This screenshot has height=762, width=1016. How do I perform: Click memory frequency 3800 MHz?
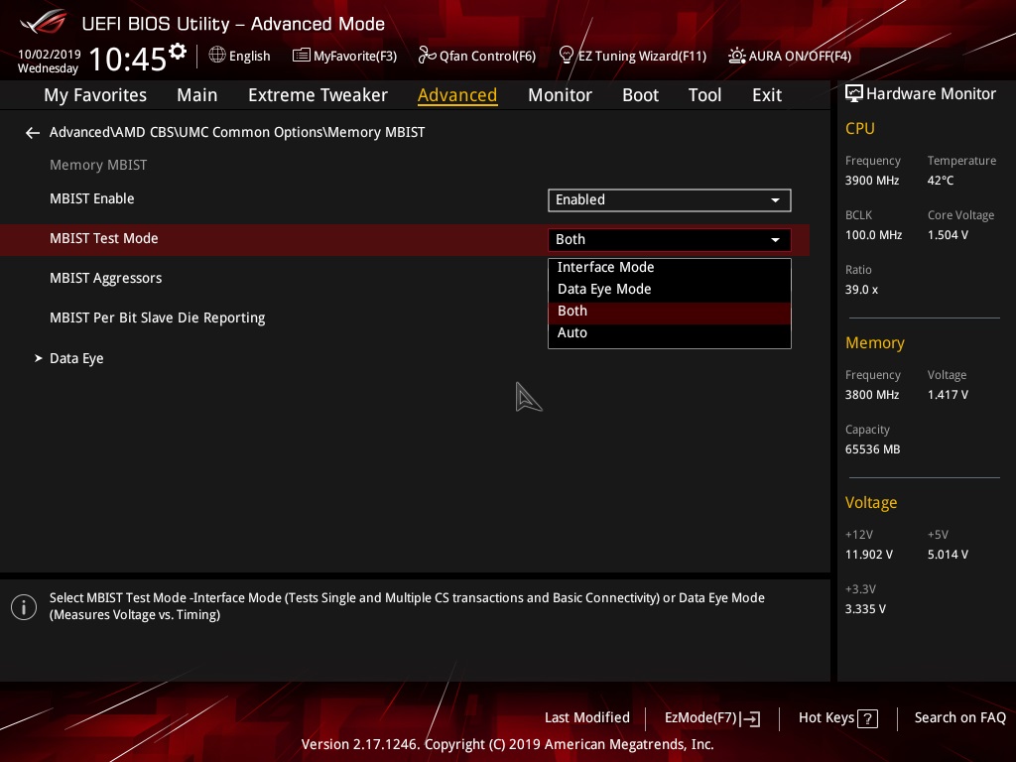tap(872, 395)
